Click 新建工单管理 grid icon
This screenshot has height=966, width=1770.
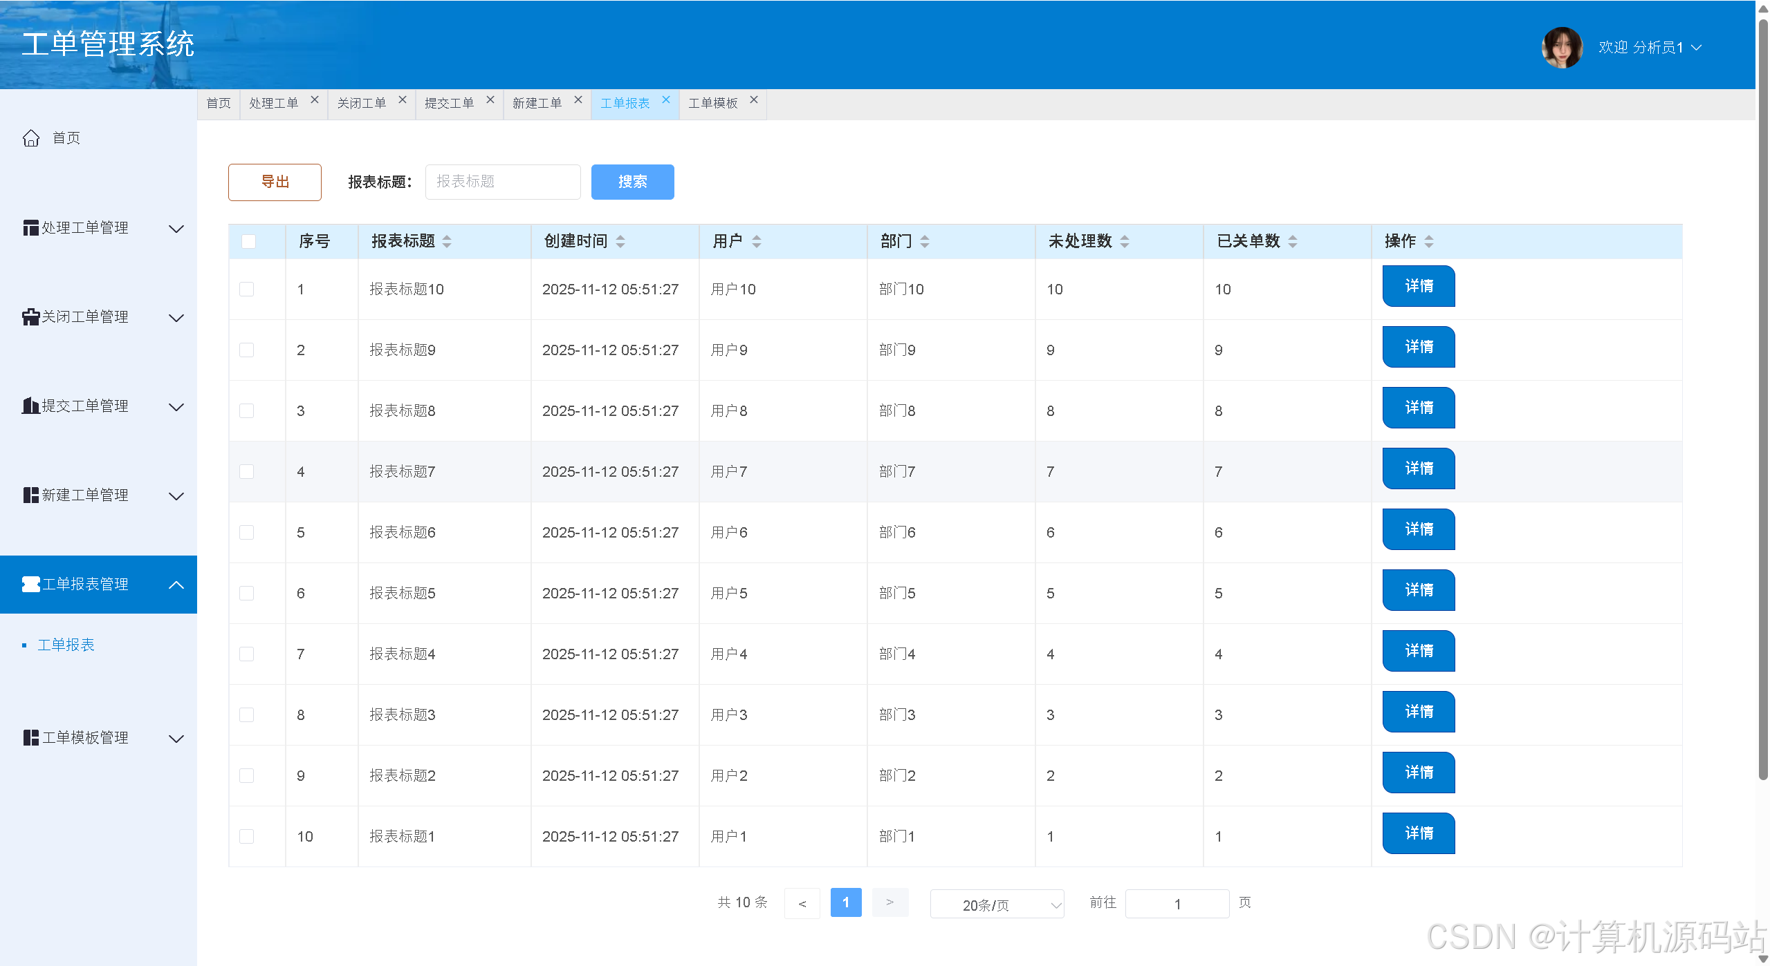pyautogui.click(x=30, y=495)
